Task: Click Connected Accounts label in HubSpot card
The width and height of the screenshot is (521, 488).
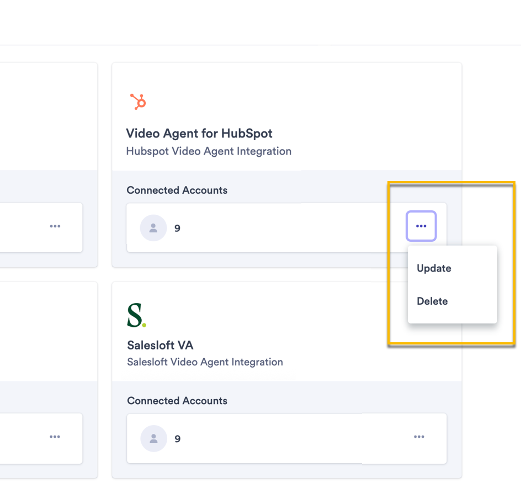Action: pos(177,190)
